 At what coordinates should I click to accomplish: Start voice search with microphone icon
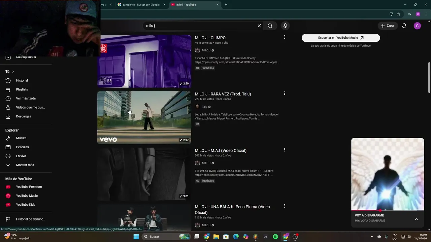[x=285, y=26]
